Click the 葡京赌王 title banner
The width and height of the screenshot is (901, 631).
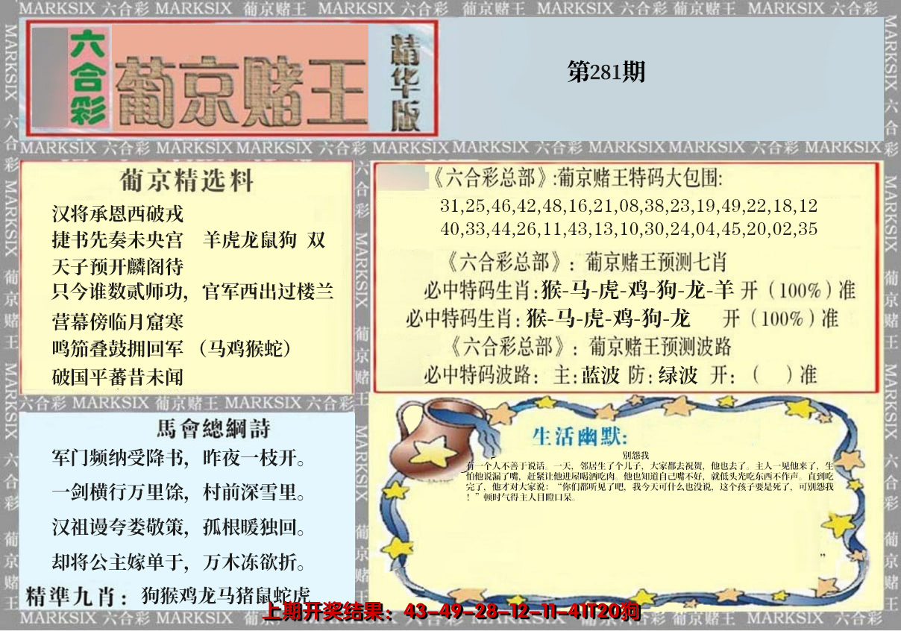click(241, 90)
